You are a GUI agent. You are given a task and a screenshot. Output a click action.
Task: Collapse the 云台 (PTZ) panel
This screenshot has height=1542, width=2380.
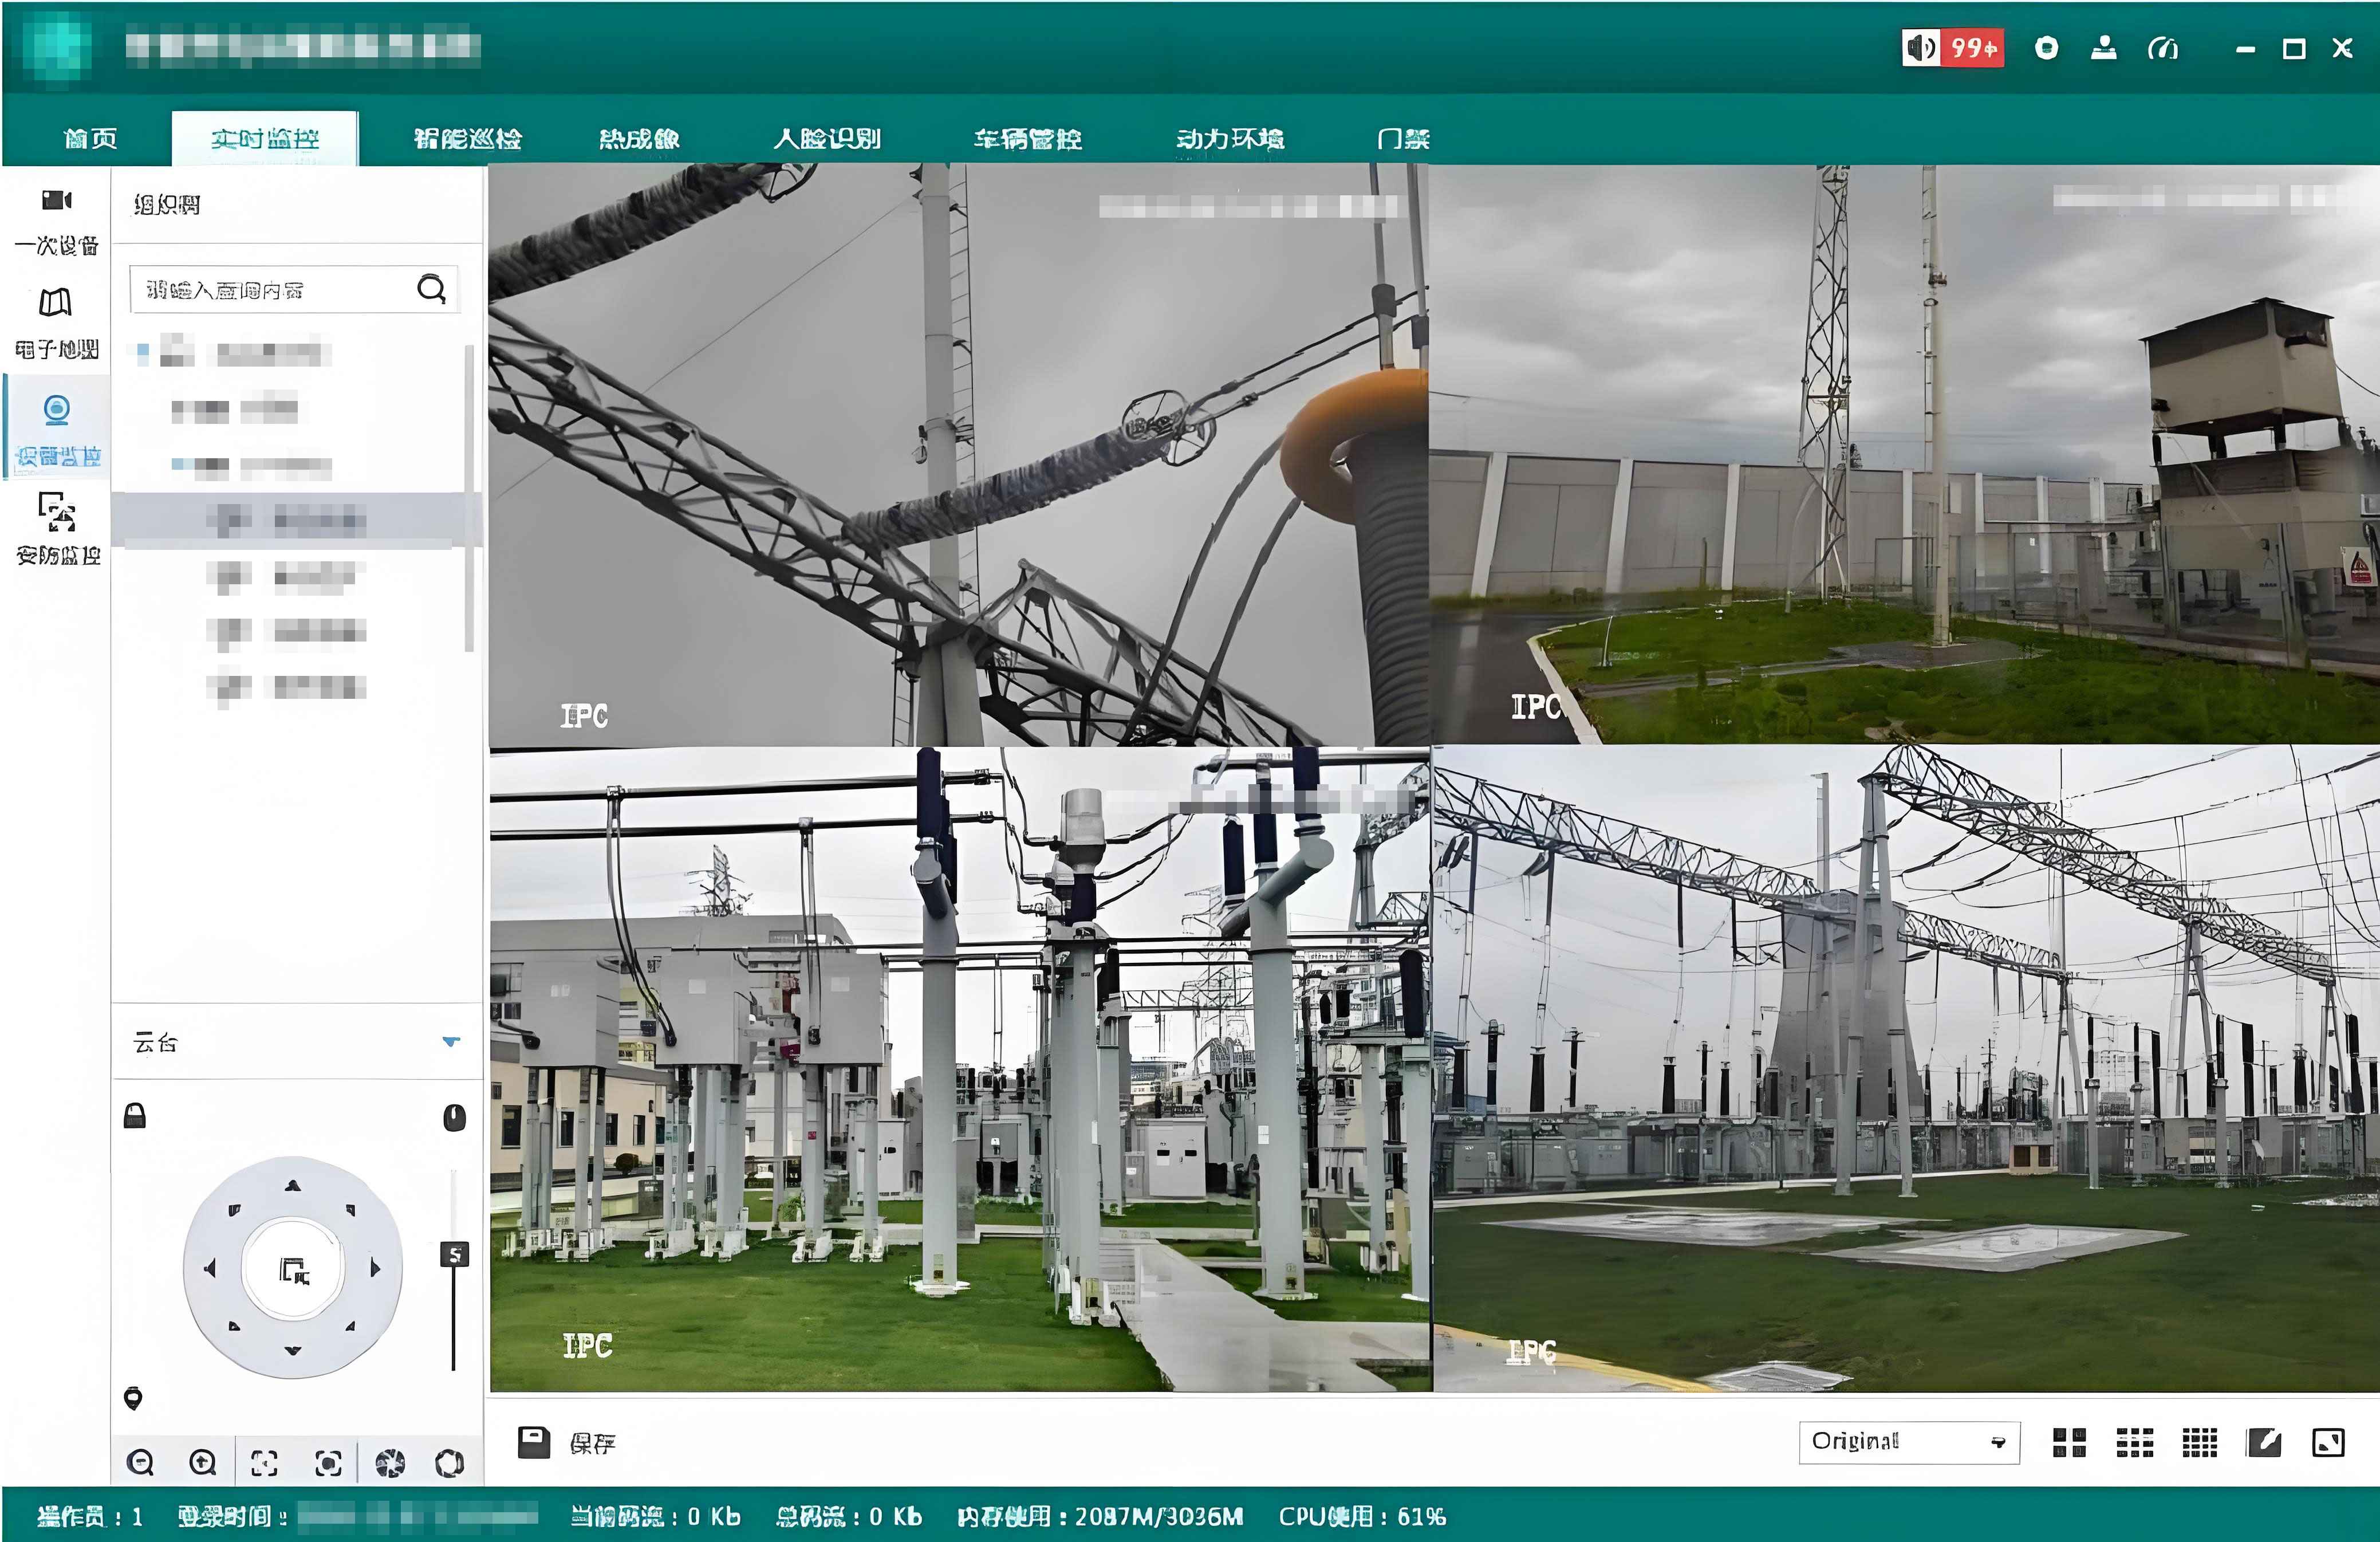tap(452, 1040)
